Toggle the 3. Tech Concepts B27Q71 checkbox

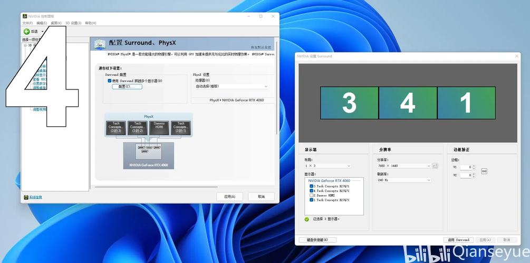(x=311, y=186)
